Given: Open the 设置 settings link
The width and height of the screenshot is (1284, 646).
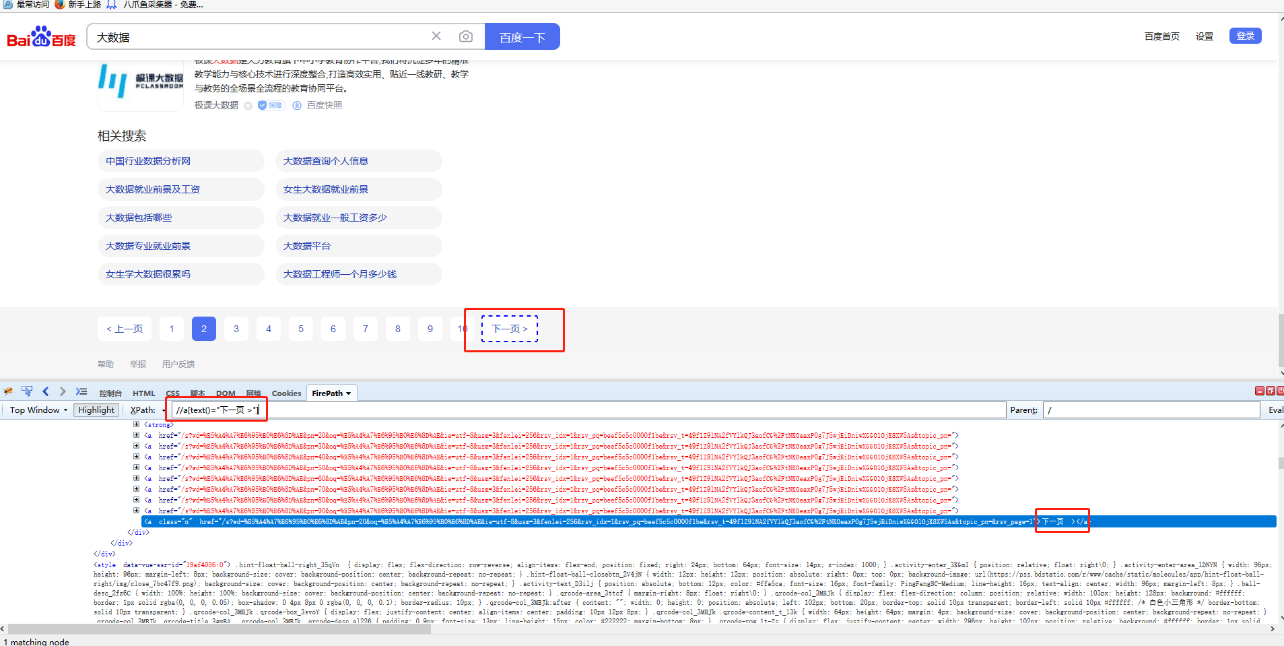Looking at the screenshot, I should [x=1204, y=36].
